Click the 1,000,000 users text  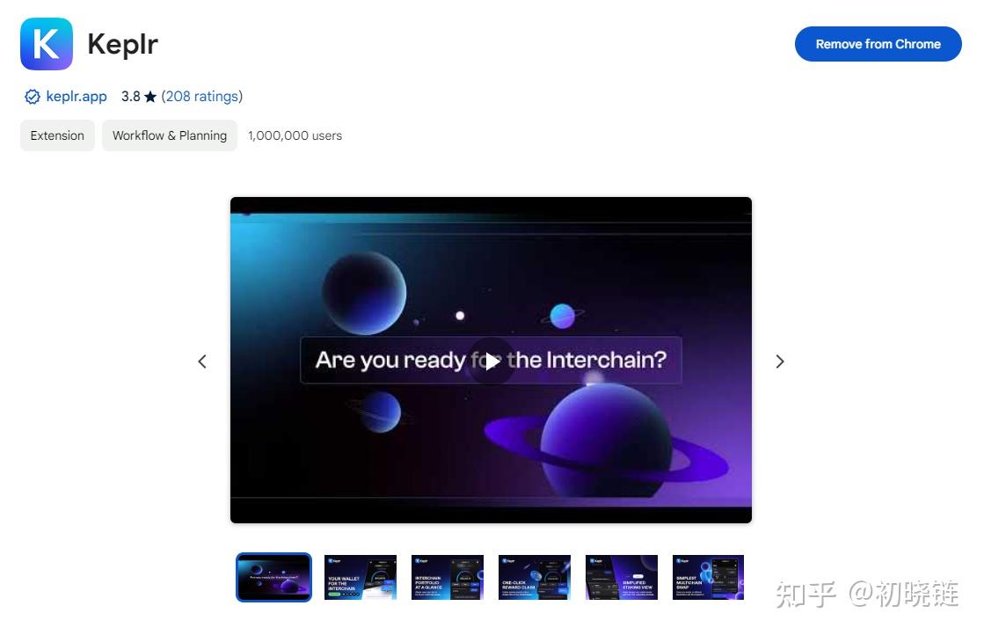[x=295, y=135]
